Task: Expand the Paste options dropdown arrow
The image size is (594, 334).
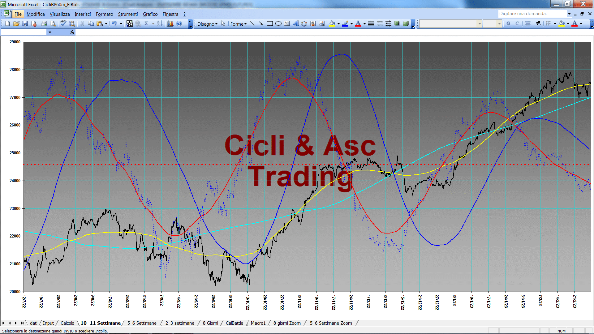Action: tap(106, 24)
